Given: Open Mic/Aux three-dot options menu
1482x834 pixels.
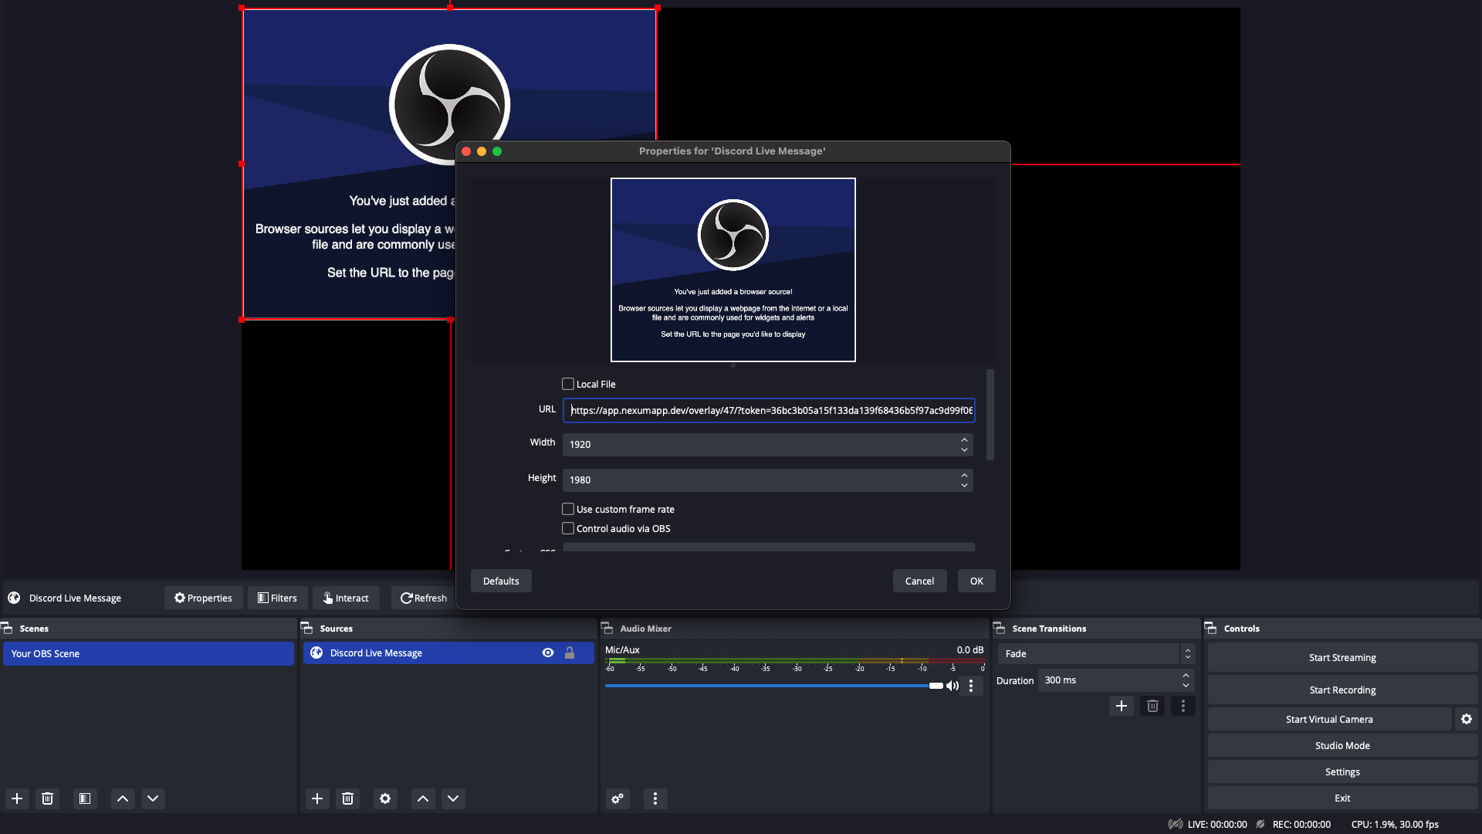Looking at the screenshot, I should [x=971, y=686].
